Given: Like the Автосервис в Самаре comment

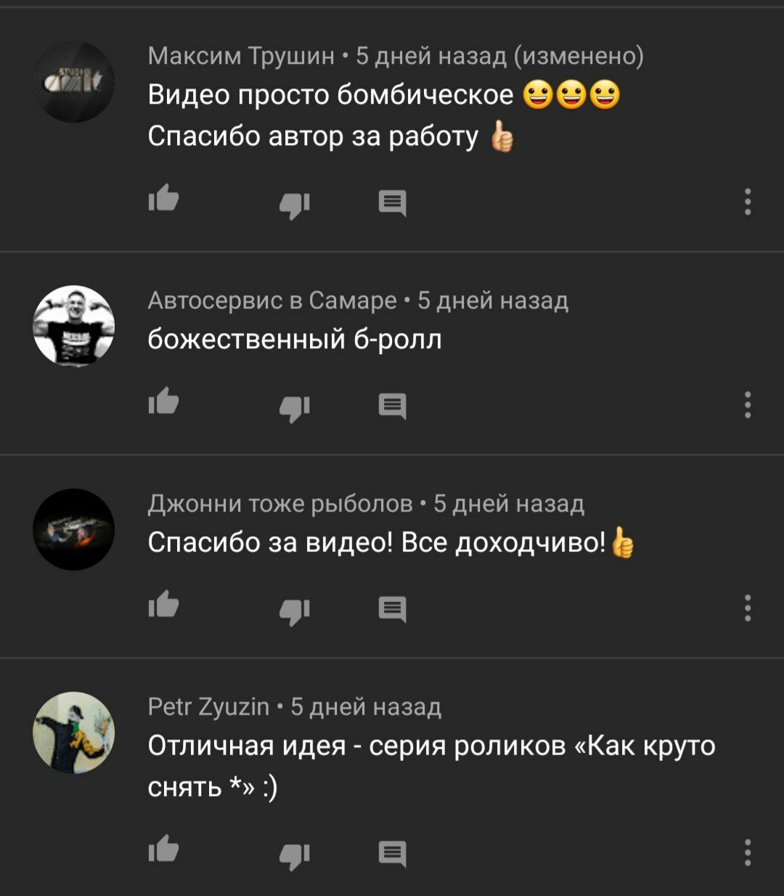Looking at the screenshot, I should (164, 401).
